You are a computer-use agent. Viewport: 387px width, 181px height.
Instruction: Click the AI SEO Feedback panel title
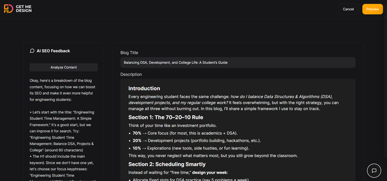[53, 51]
